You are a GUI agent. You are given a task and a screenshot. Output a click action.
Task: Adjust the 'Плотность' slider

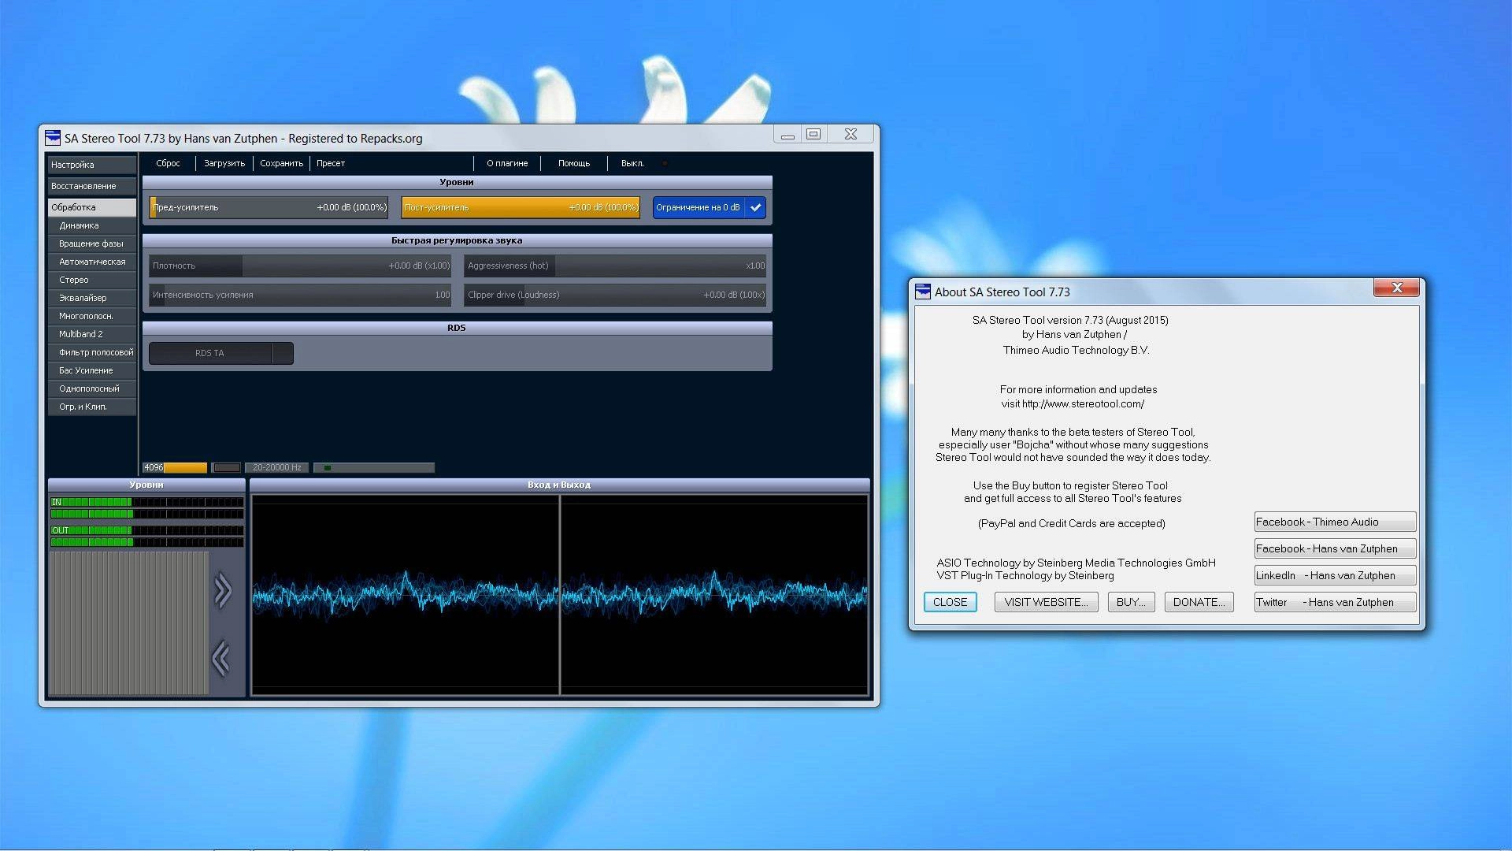point(300,266)
